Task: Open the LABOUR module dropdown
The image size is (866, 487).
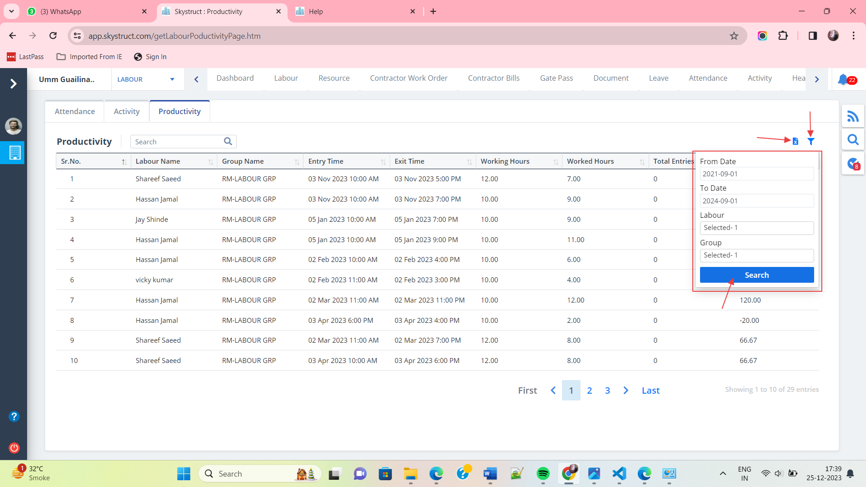Action: [146, 79]
